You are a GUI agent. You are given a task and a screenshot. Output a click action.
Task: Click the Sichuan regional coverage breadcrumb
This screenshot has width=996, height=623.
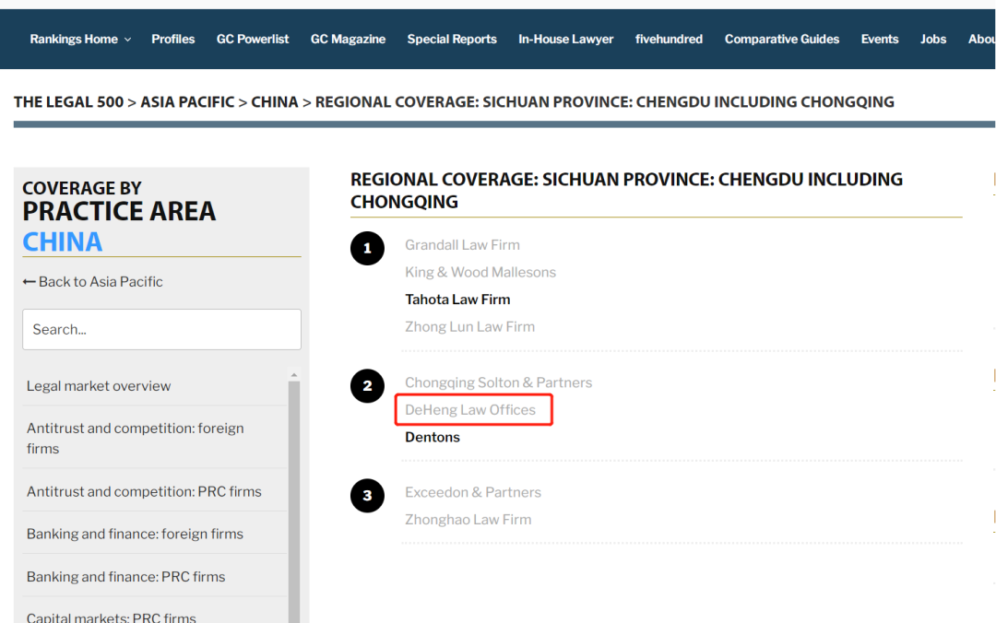click(x=605, y=102)
